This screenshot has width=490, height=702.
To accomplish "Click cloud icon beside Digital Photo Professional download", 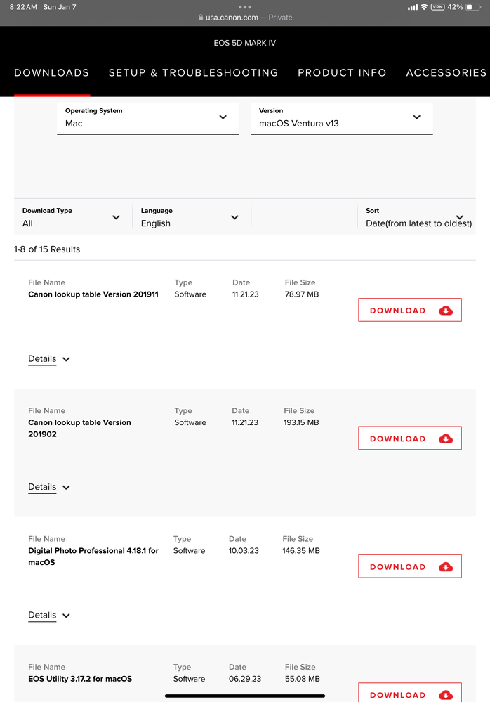I will point(446,567).
